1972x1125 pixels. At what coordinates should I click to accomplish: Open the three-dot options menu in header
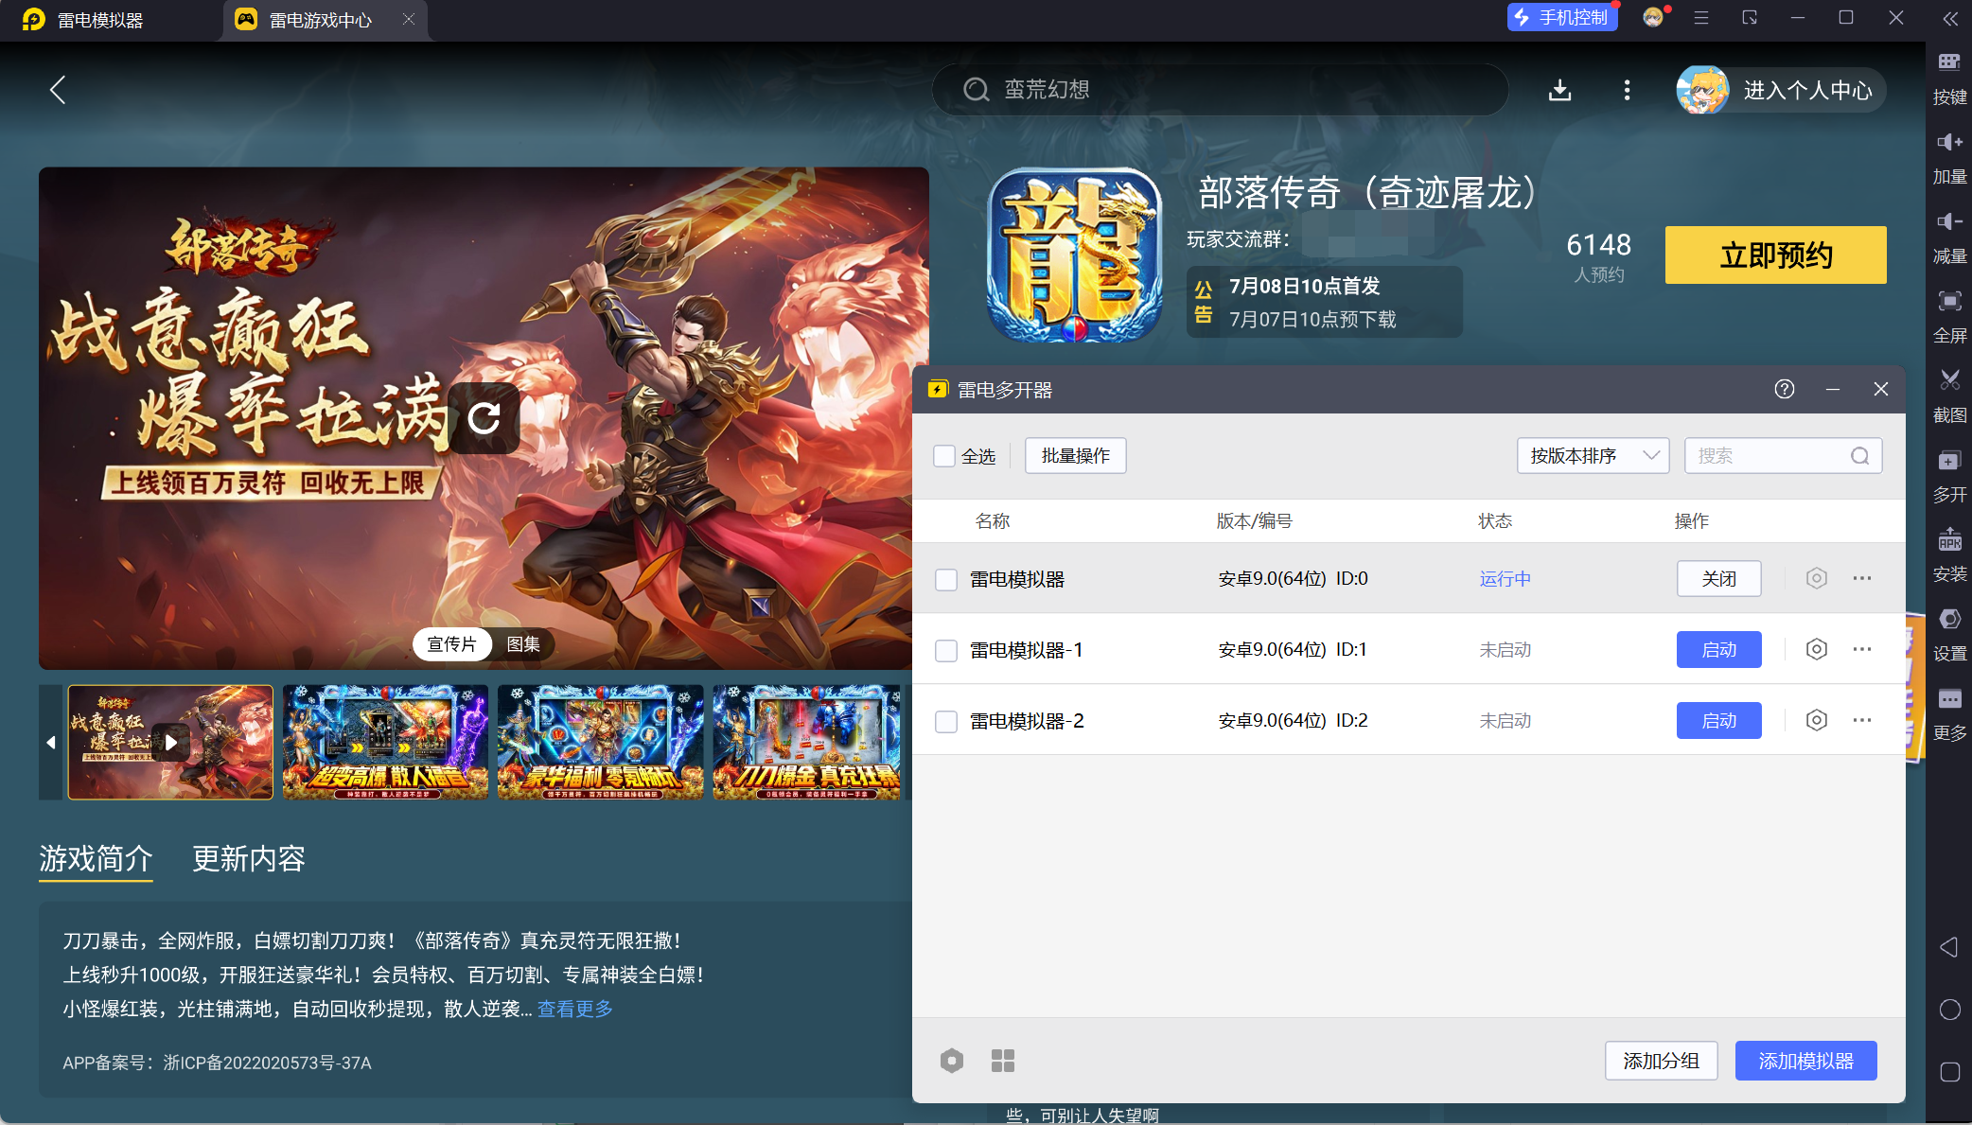tap(1627, 90)
